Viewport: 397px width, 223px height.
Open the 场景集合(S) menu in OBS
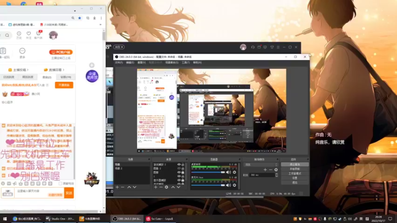coord(172,62)
